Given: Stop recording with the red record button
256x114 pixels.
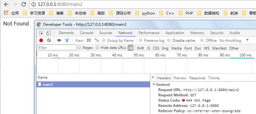Looking at the screenshot, I should [41, 40].
